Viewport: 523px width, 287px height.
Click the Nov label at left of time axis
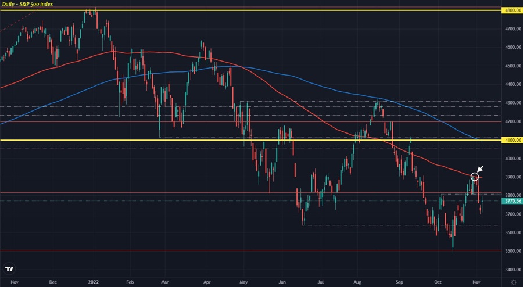point(15,282)
